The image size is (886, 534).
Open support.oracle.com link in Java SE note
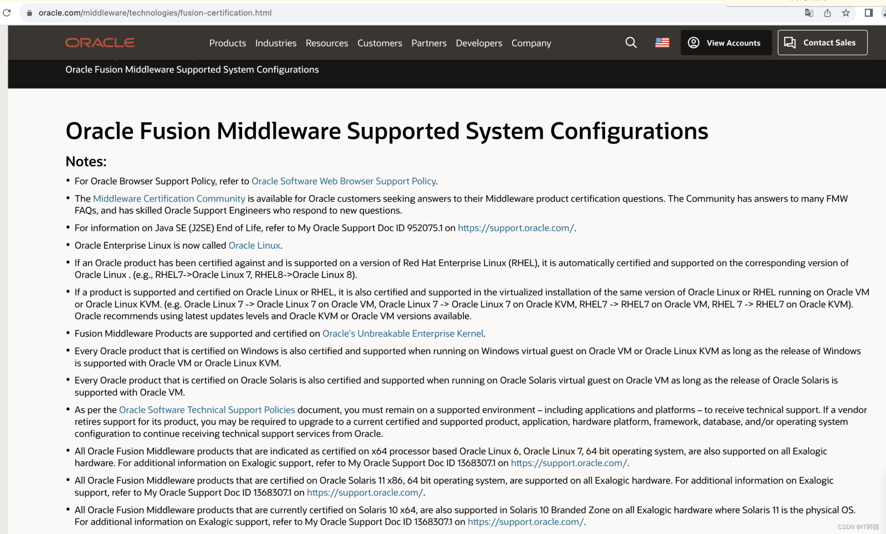516,228
